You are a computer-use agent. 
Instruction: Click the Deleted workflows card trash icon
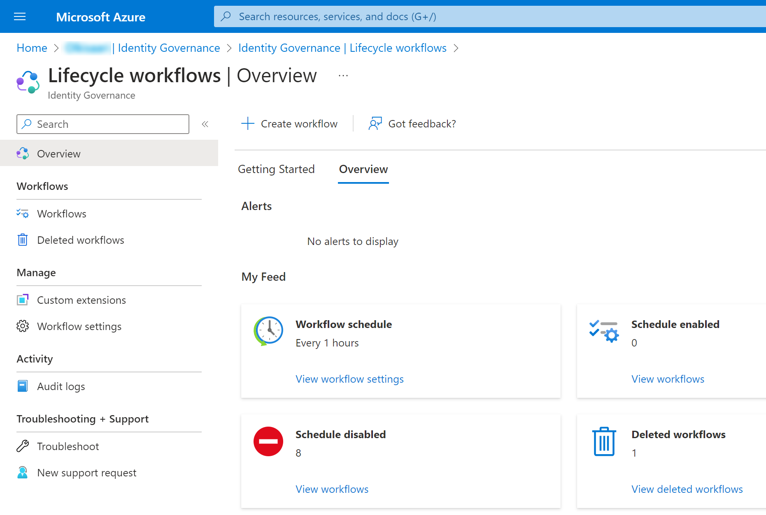pos(604,441)
